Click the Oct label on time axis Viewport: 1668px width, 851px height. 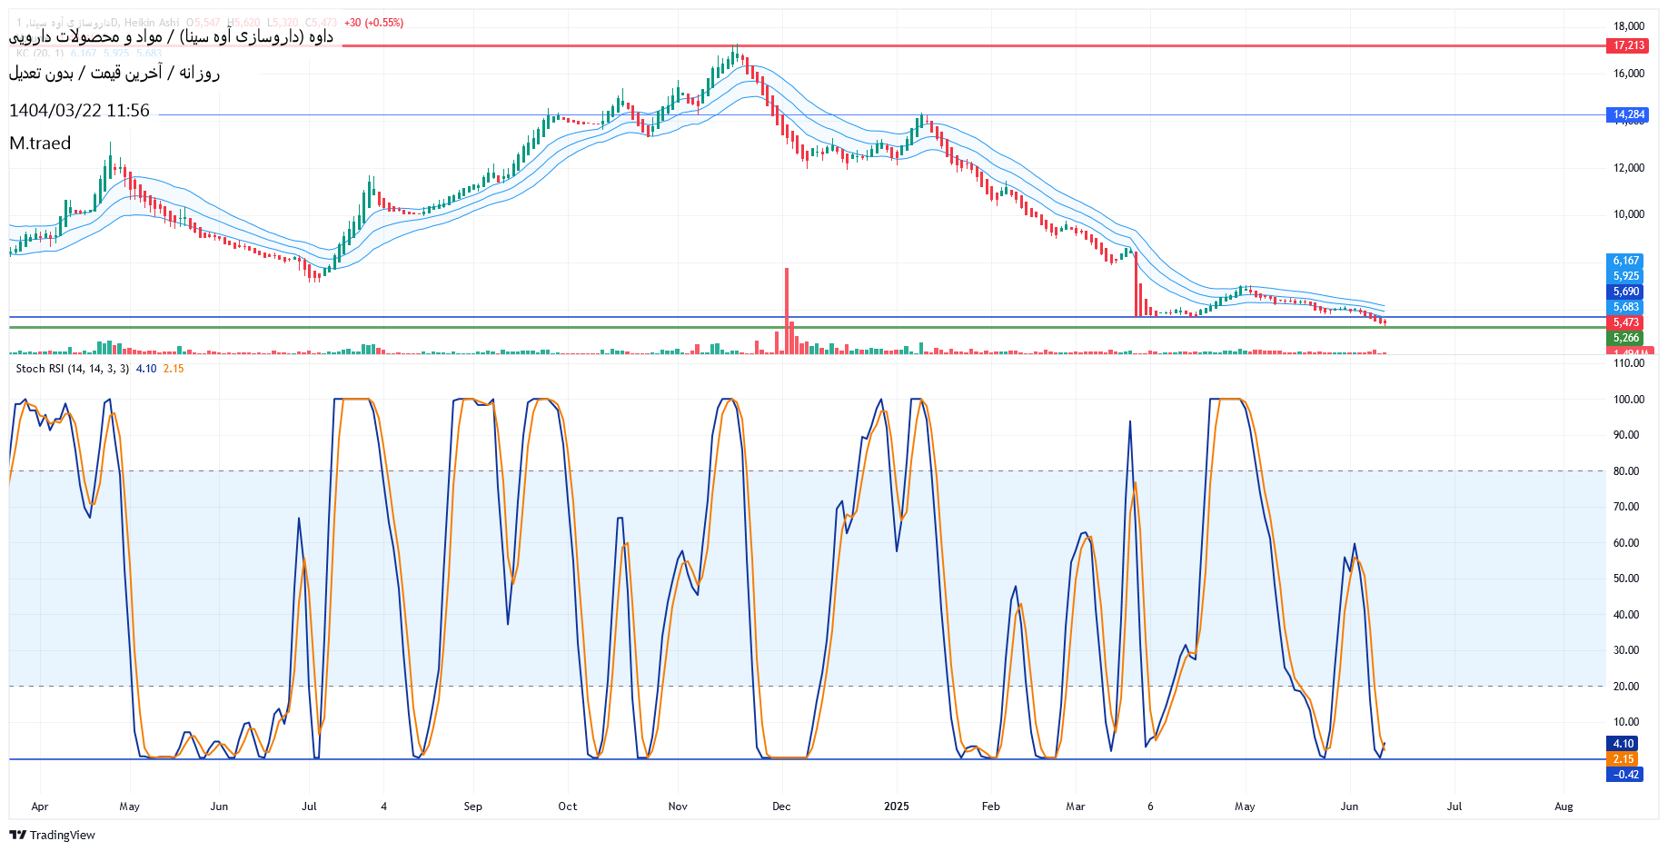point(567,806)
